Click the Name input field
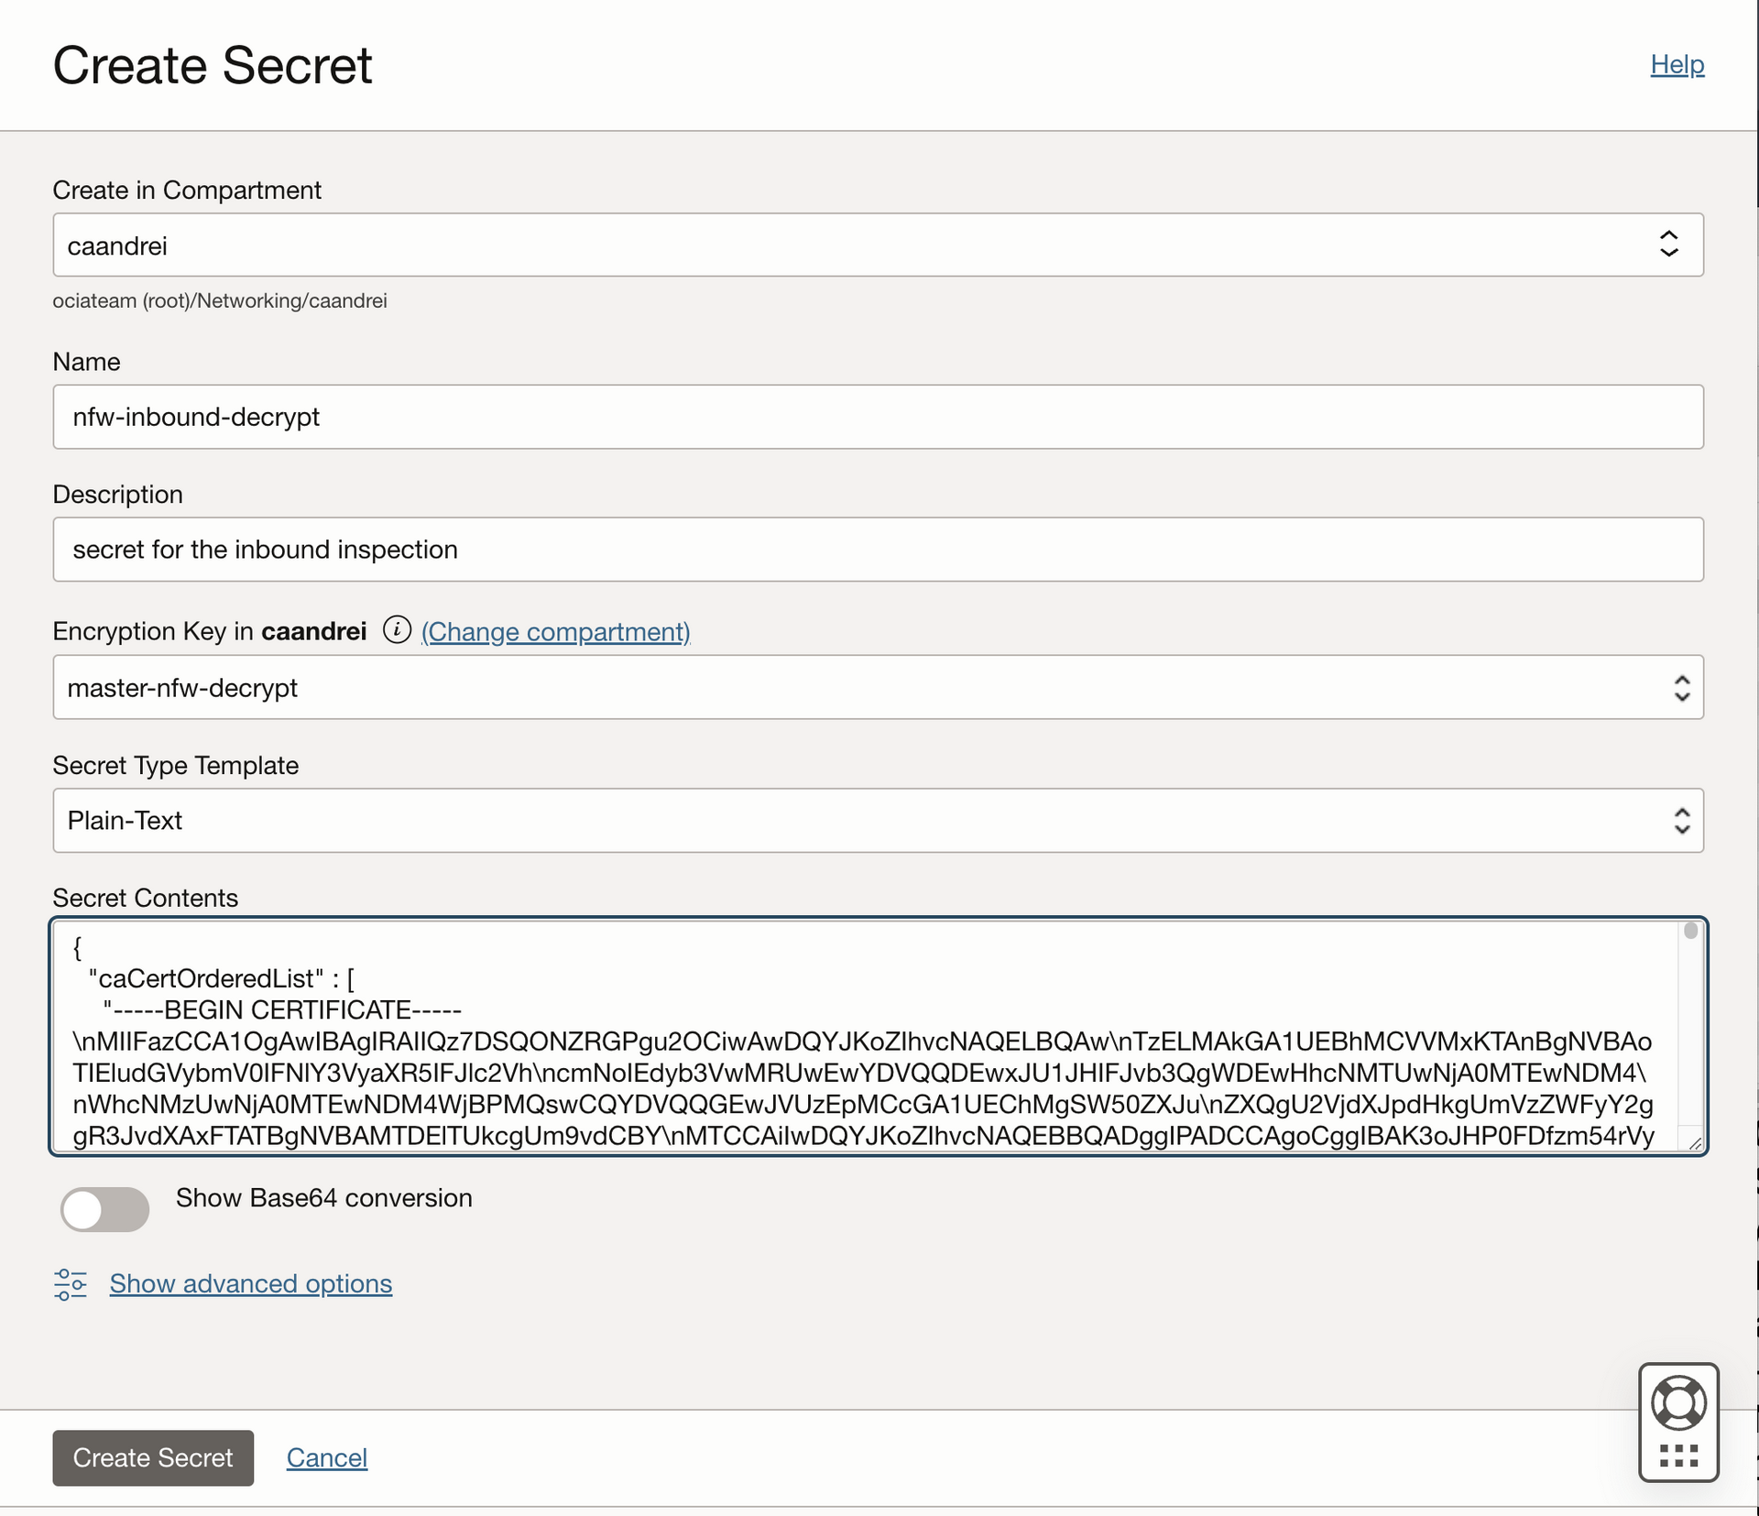 (x=878, y=418)
